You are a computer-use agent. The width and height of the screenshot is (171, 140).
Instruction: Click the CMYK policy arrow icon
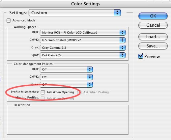coord(90,77)
